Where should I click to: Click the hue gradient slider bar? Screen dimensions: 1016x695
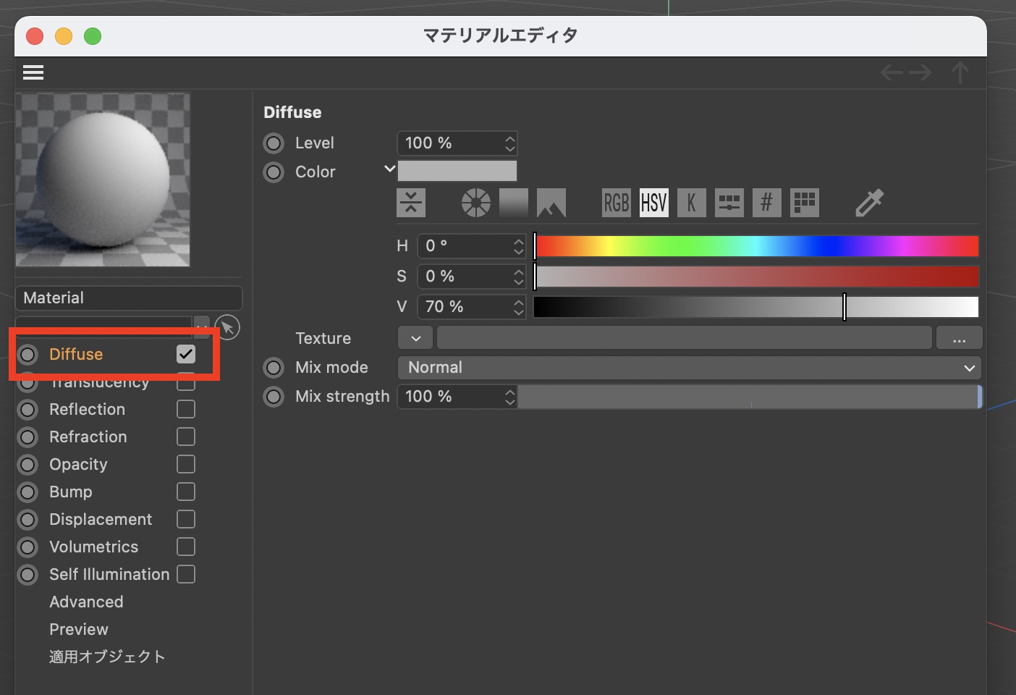pyautogui.click(x=756, y=246)
